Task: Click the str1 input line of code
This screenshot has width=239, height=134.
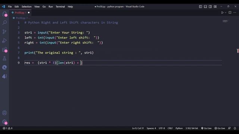Action: [x=57, y=33]
